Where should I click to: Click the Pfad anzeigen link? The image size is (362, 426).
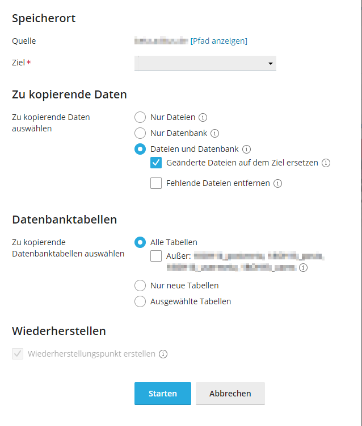pyautogui.click(x=218, y=41)
